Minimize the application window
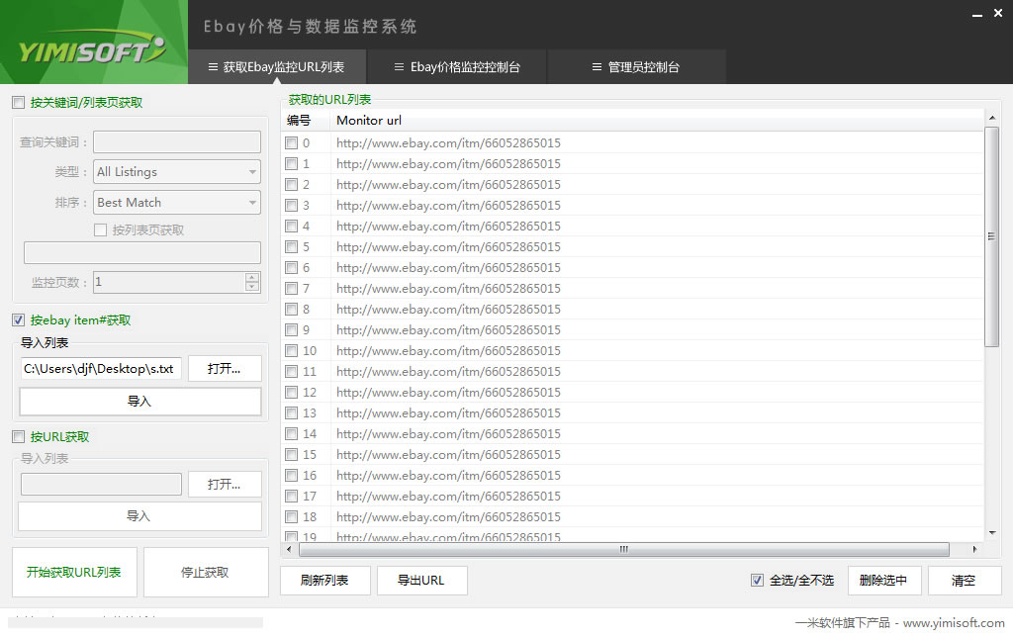The width and height of the screenshot is (1013, 638). [x=976, y=14]
